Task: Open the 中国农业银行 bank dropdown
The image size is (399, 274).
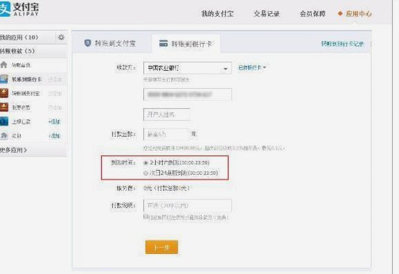Action: pos(188,68)
